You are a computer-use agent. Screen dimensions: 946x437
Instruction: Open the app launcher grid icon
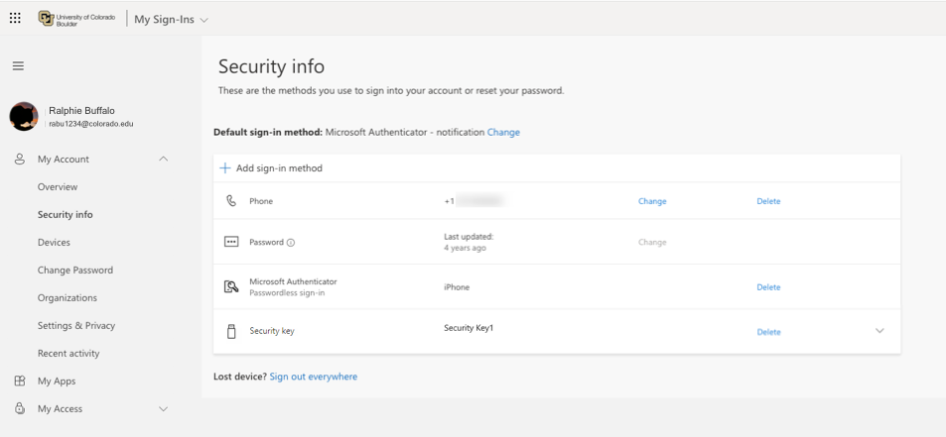[15, 19]
